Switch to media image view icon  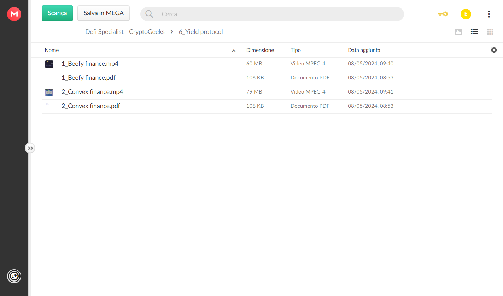coord(458,32)
